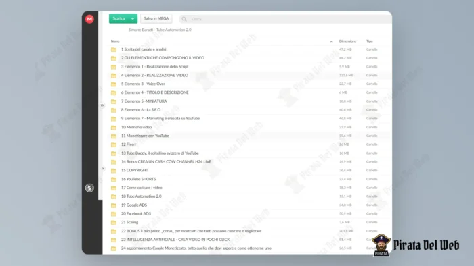Click folder icon of 15 COPYRIGHT
Screen dimensions: 474x266
(114, 171)
